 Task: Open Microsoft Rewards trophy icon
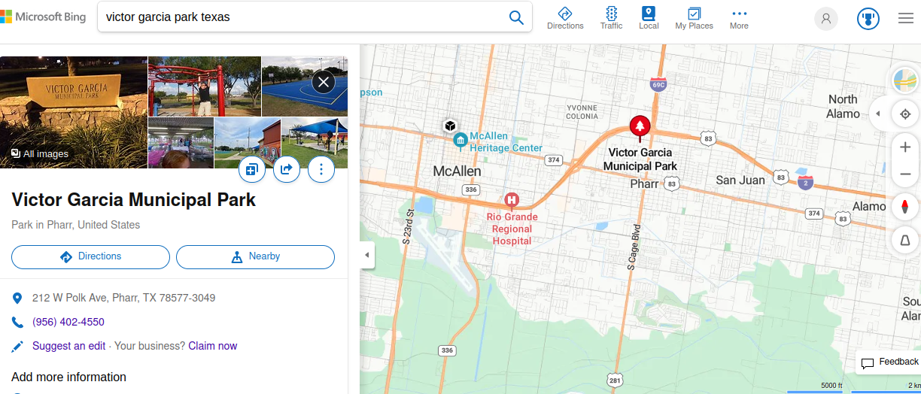click(868, 19)
